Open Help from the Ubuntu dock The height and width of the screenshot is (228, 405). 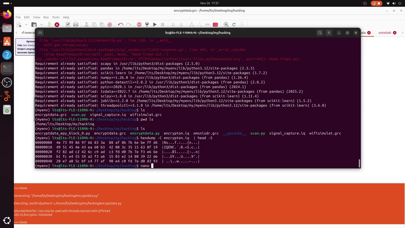[x=7, y=55]
